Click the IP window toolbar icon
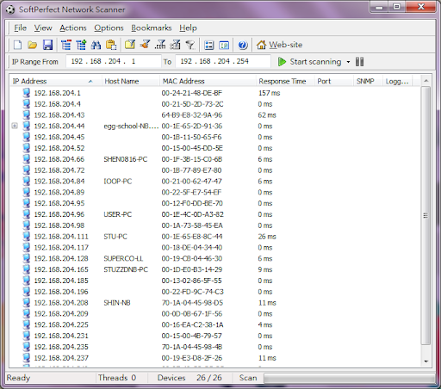 224,45
